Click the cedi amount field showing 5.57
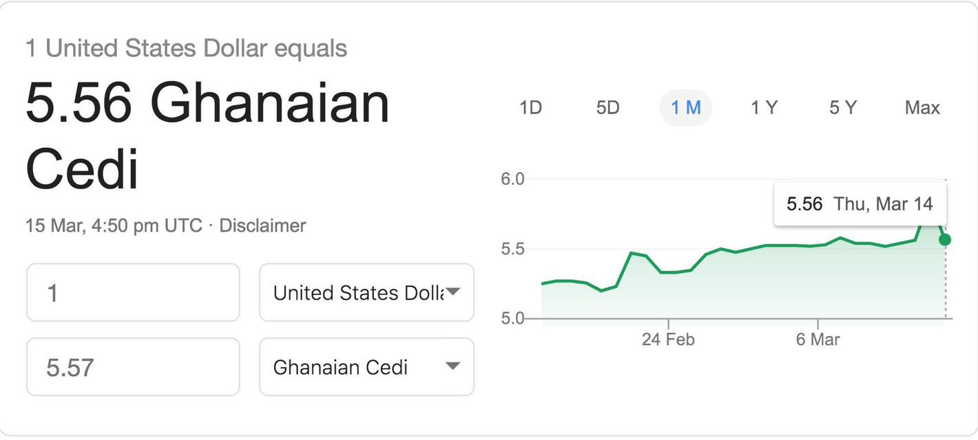978x440 pixels. tap(133, 366)
